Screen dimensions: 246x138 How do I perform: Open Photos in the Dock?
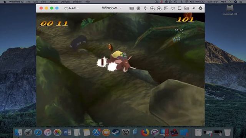[57, 133]
